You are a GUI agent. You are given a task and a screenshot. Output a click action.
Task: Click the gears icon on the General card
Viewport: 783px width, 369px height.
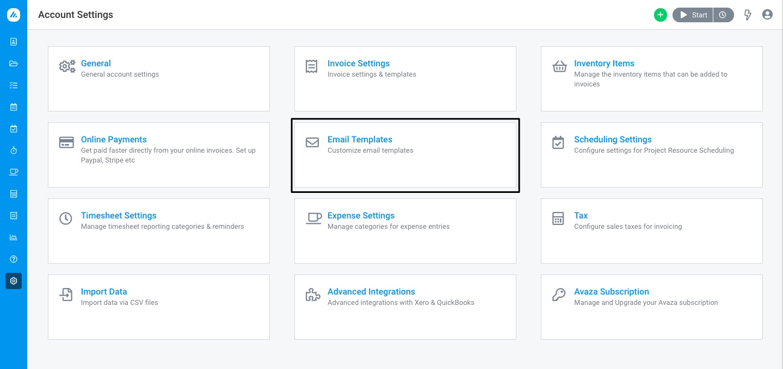tap(67, 67)
